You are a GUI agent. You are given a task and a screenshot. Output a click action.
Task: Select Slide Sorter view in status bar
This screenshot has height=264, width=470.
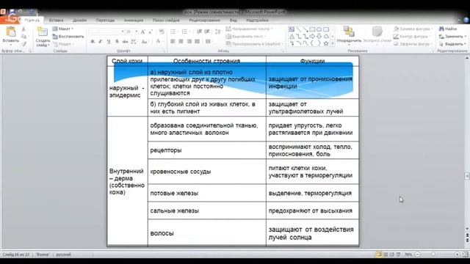(x=386, y=254)
